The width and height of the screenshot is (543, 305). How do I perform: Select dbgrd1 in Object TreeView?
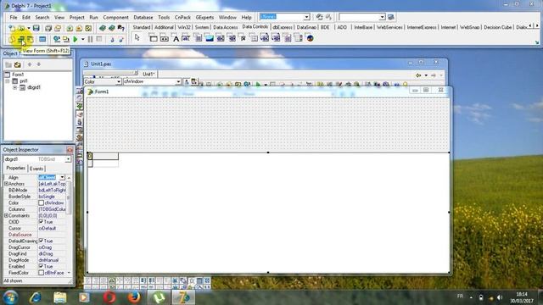click(x=34, y=87)
